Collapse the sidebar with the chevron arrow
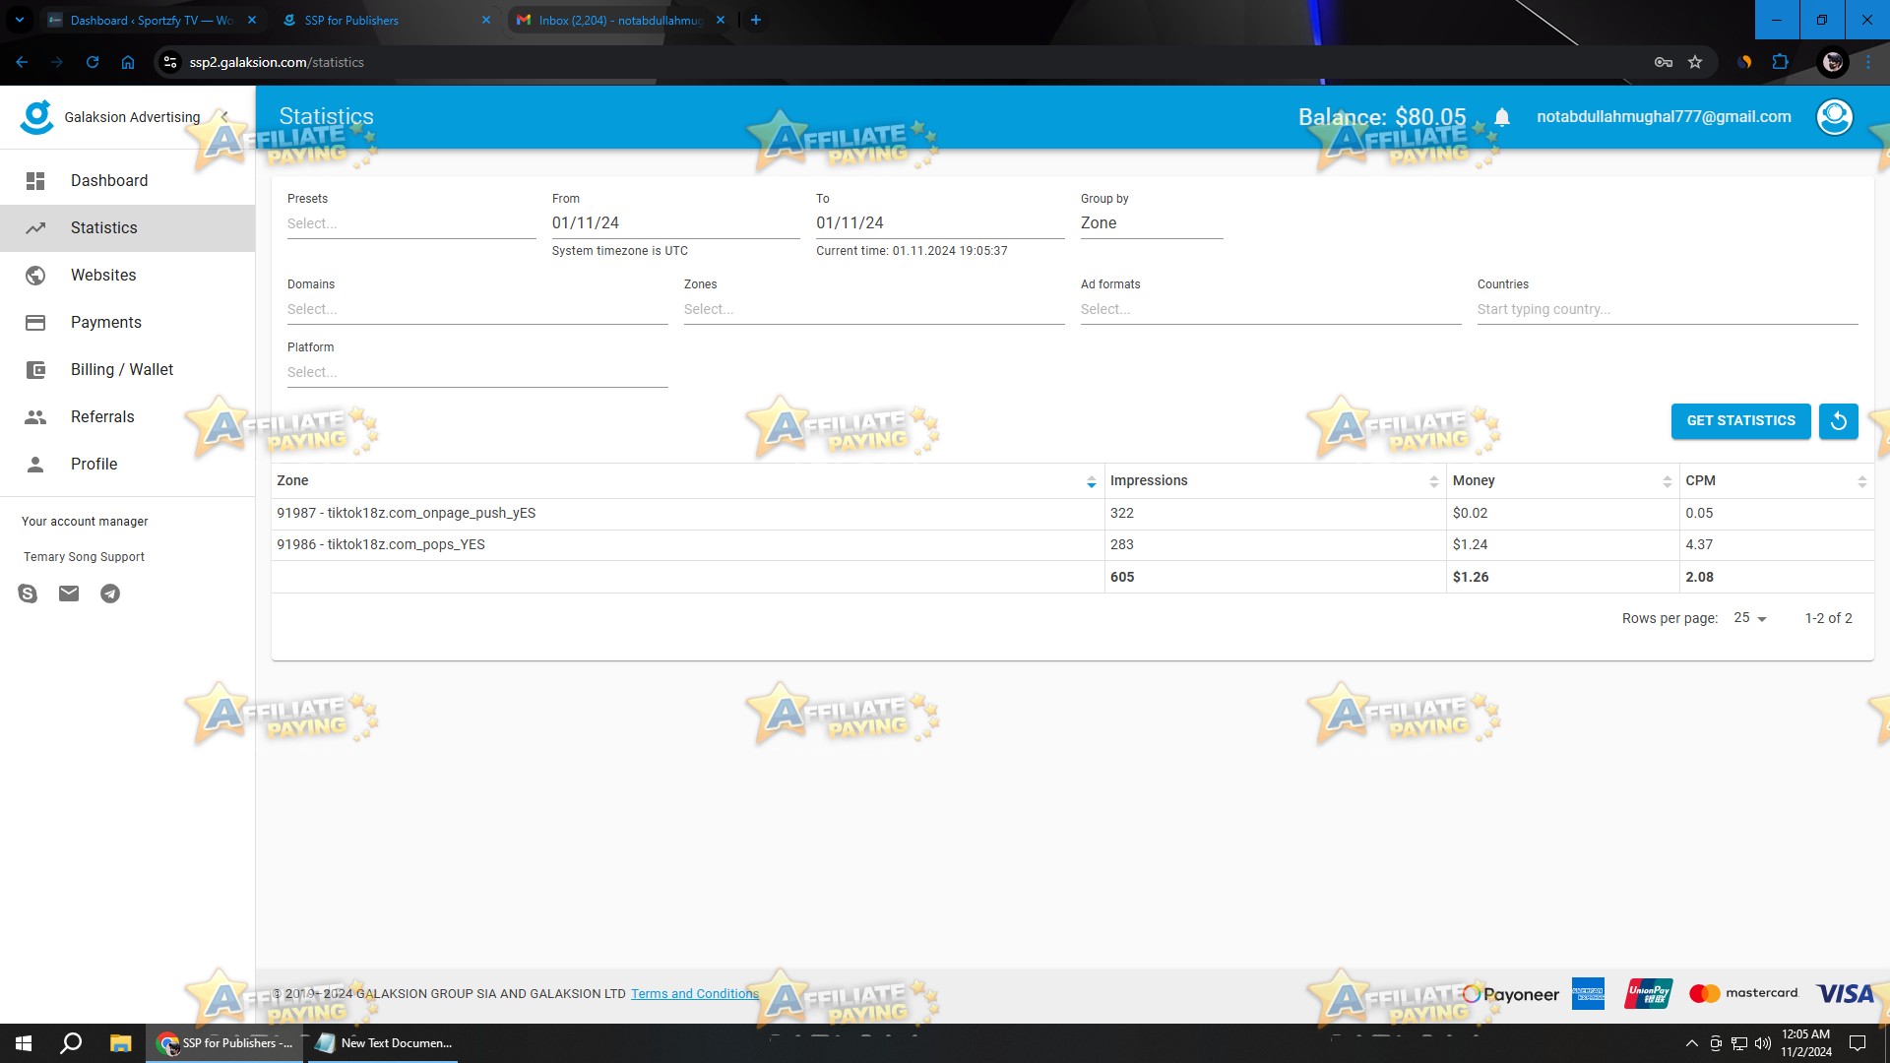This screenshot has height=1063, width=1890. point(224,116)
